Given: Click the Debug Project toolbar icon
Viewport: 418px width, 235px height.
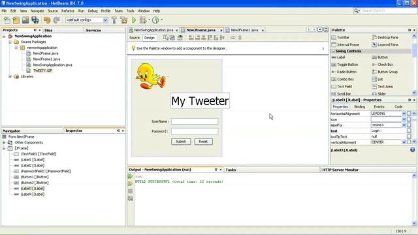Looking at the screenshot, I should point(143,20).
